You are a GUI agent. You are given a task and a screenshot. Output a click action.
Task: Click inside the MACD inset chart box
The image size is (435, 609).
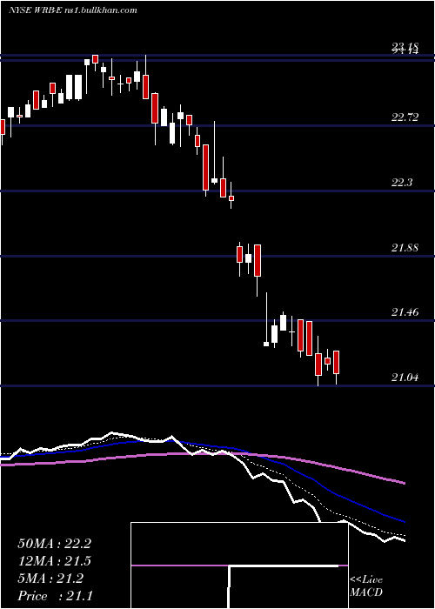pyautogui.click(x=239, y=565)
